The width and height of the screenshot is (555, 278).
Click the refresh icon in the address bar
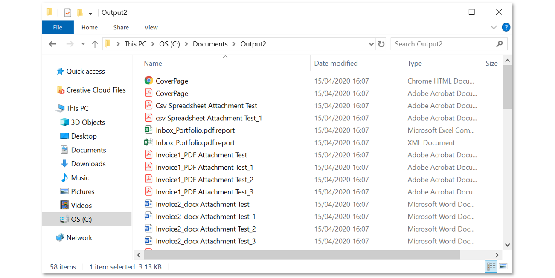pos(381,43)
